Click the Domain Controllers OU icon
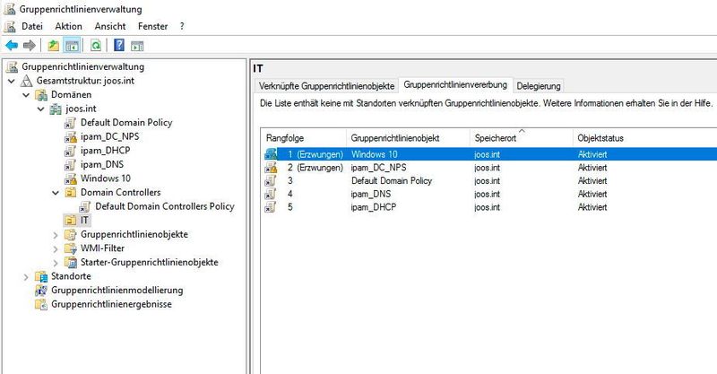This screenshot has width=717, height=374. [71, 193]
